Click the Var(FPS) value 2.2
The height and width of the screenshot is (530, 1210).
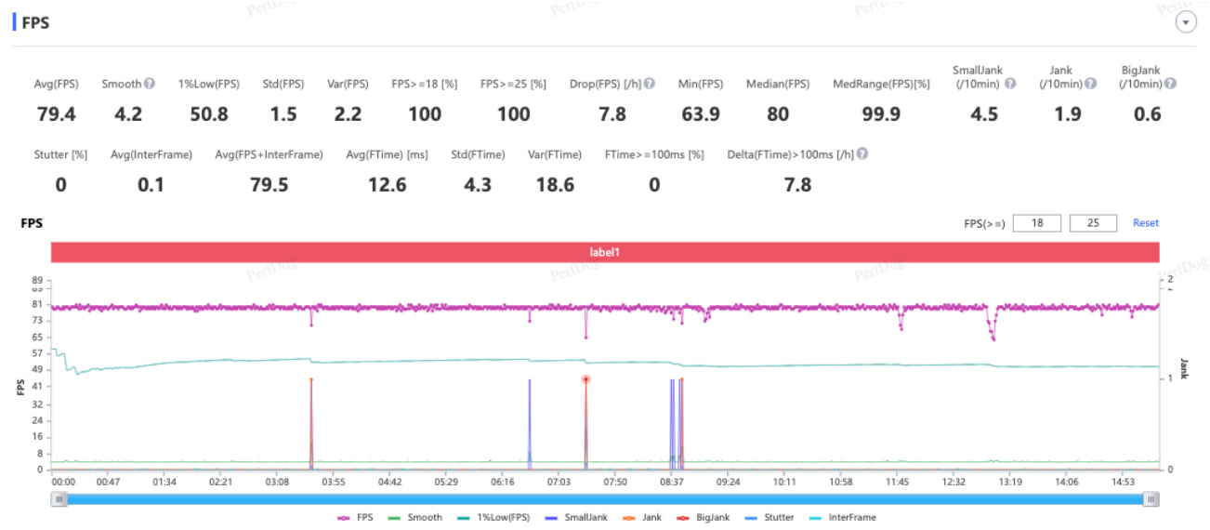click(x=348, y=114)
